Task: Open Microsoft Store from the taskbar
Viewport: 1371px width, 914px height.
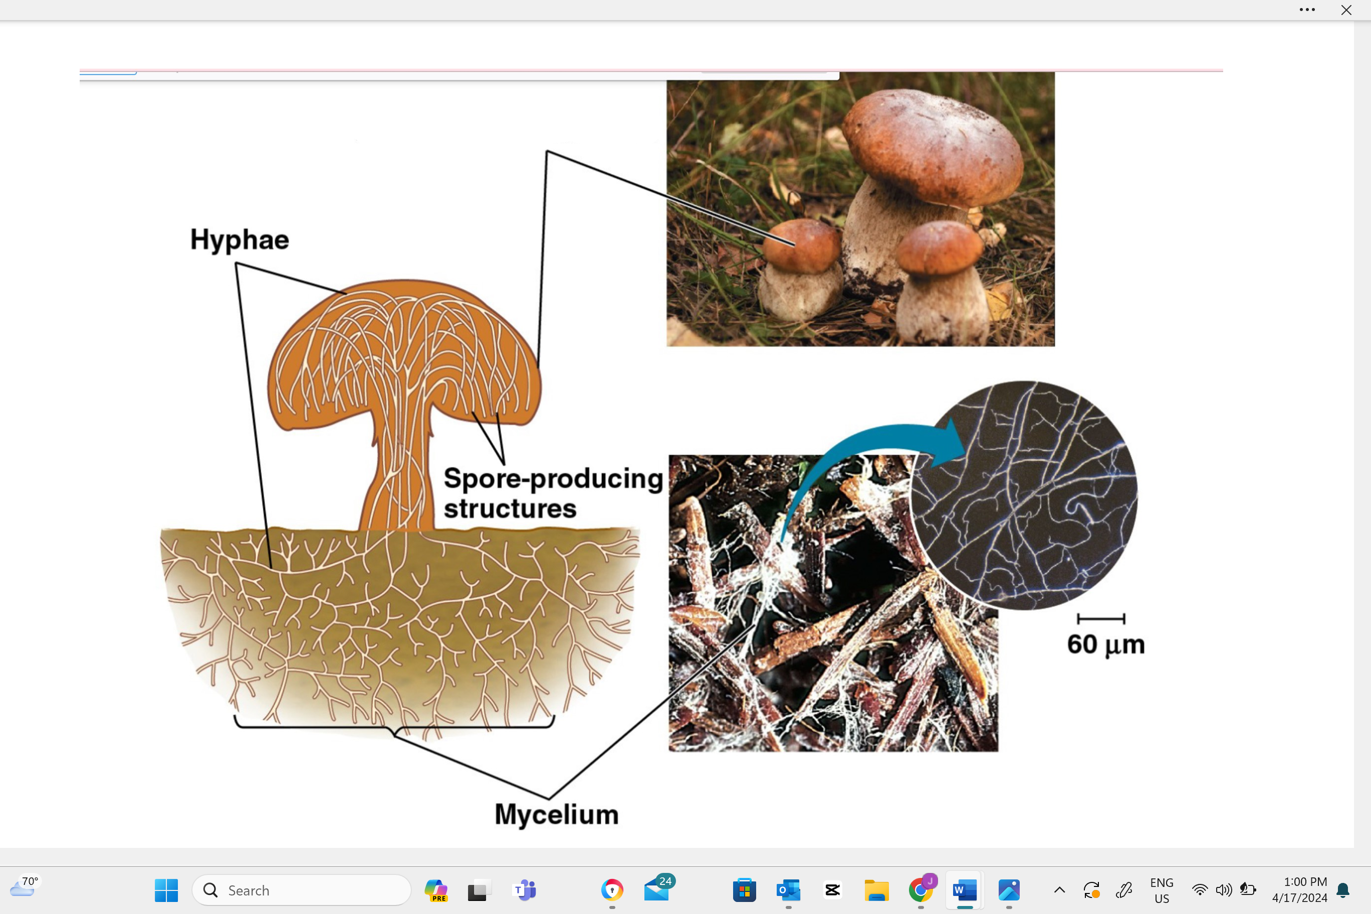Action: click(x=744, y=890)
